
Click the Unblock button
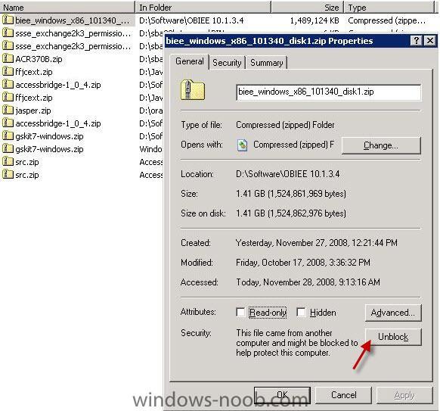click(x=393, y=337)
